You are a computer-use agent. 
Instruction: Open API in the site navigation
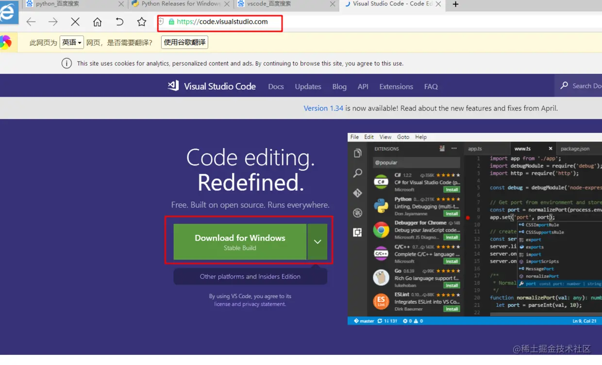pyautogui.click(x=363, y=86)
